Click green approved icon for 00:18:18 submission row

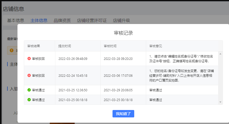[x=29, y=100]
